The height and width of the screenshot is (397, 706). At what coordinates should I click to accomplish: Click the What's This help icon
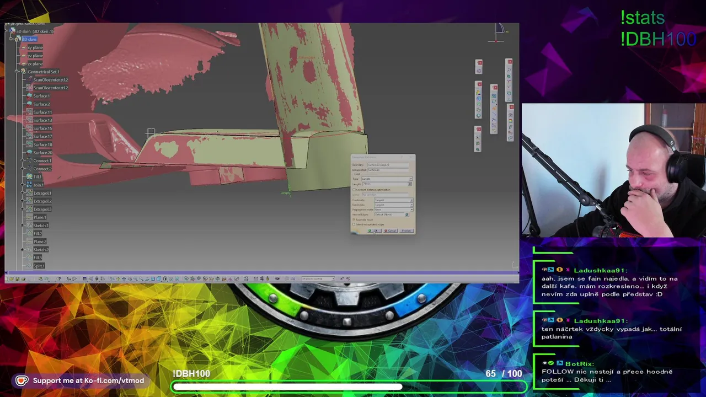[x=58, y=278]
